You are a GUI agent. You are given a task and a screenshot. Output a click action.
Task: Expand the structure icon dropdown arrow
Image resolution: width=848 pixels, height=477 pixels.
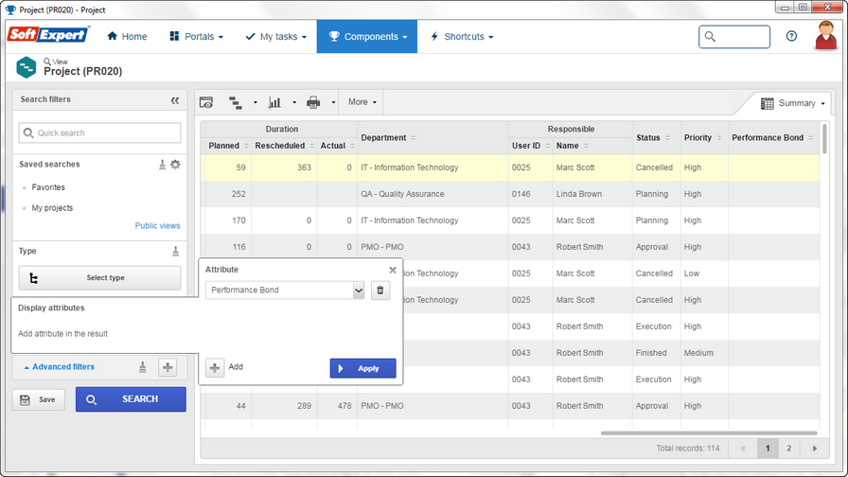coord(256,102)
